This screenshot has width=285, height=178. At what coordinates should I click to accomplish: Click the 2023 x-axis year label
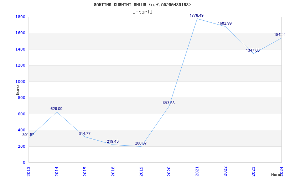pyautogui.click(x=253, y=171)
